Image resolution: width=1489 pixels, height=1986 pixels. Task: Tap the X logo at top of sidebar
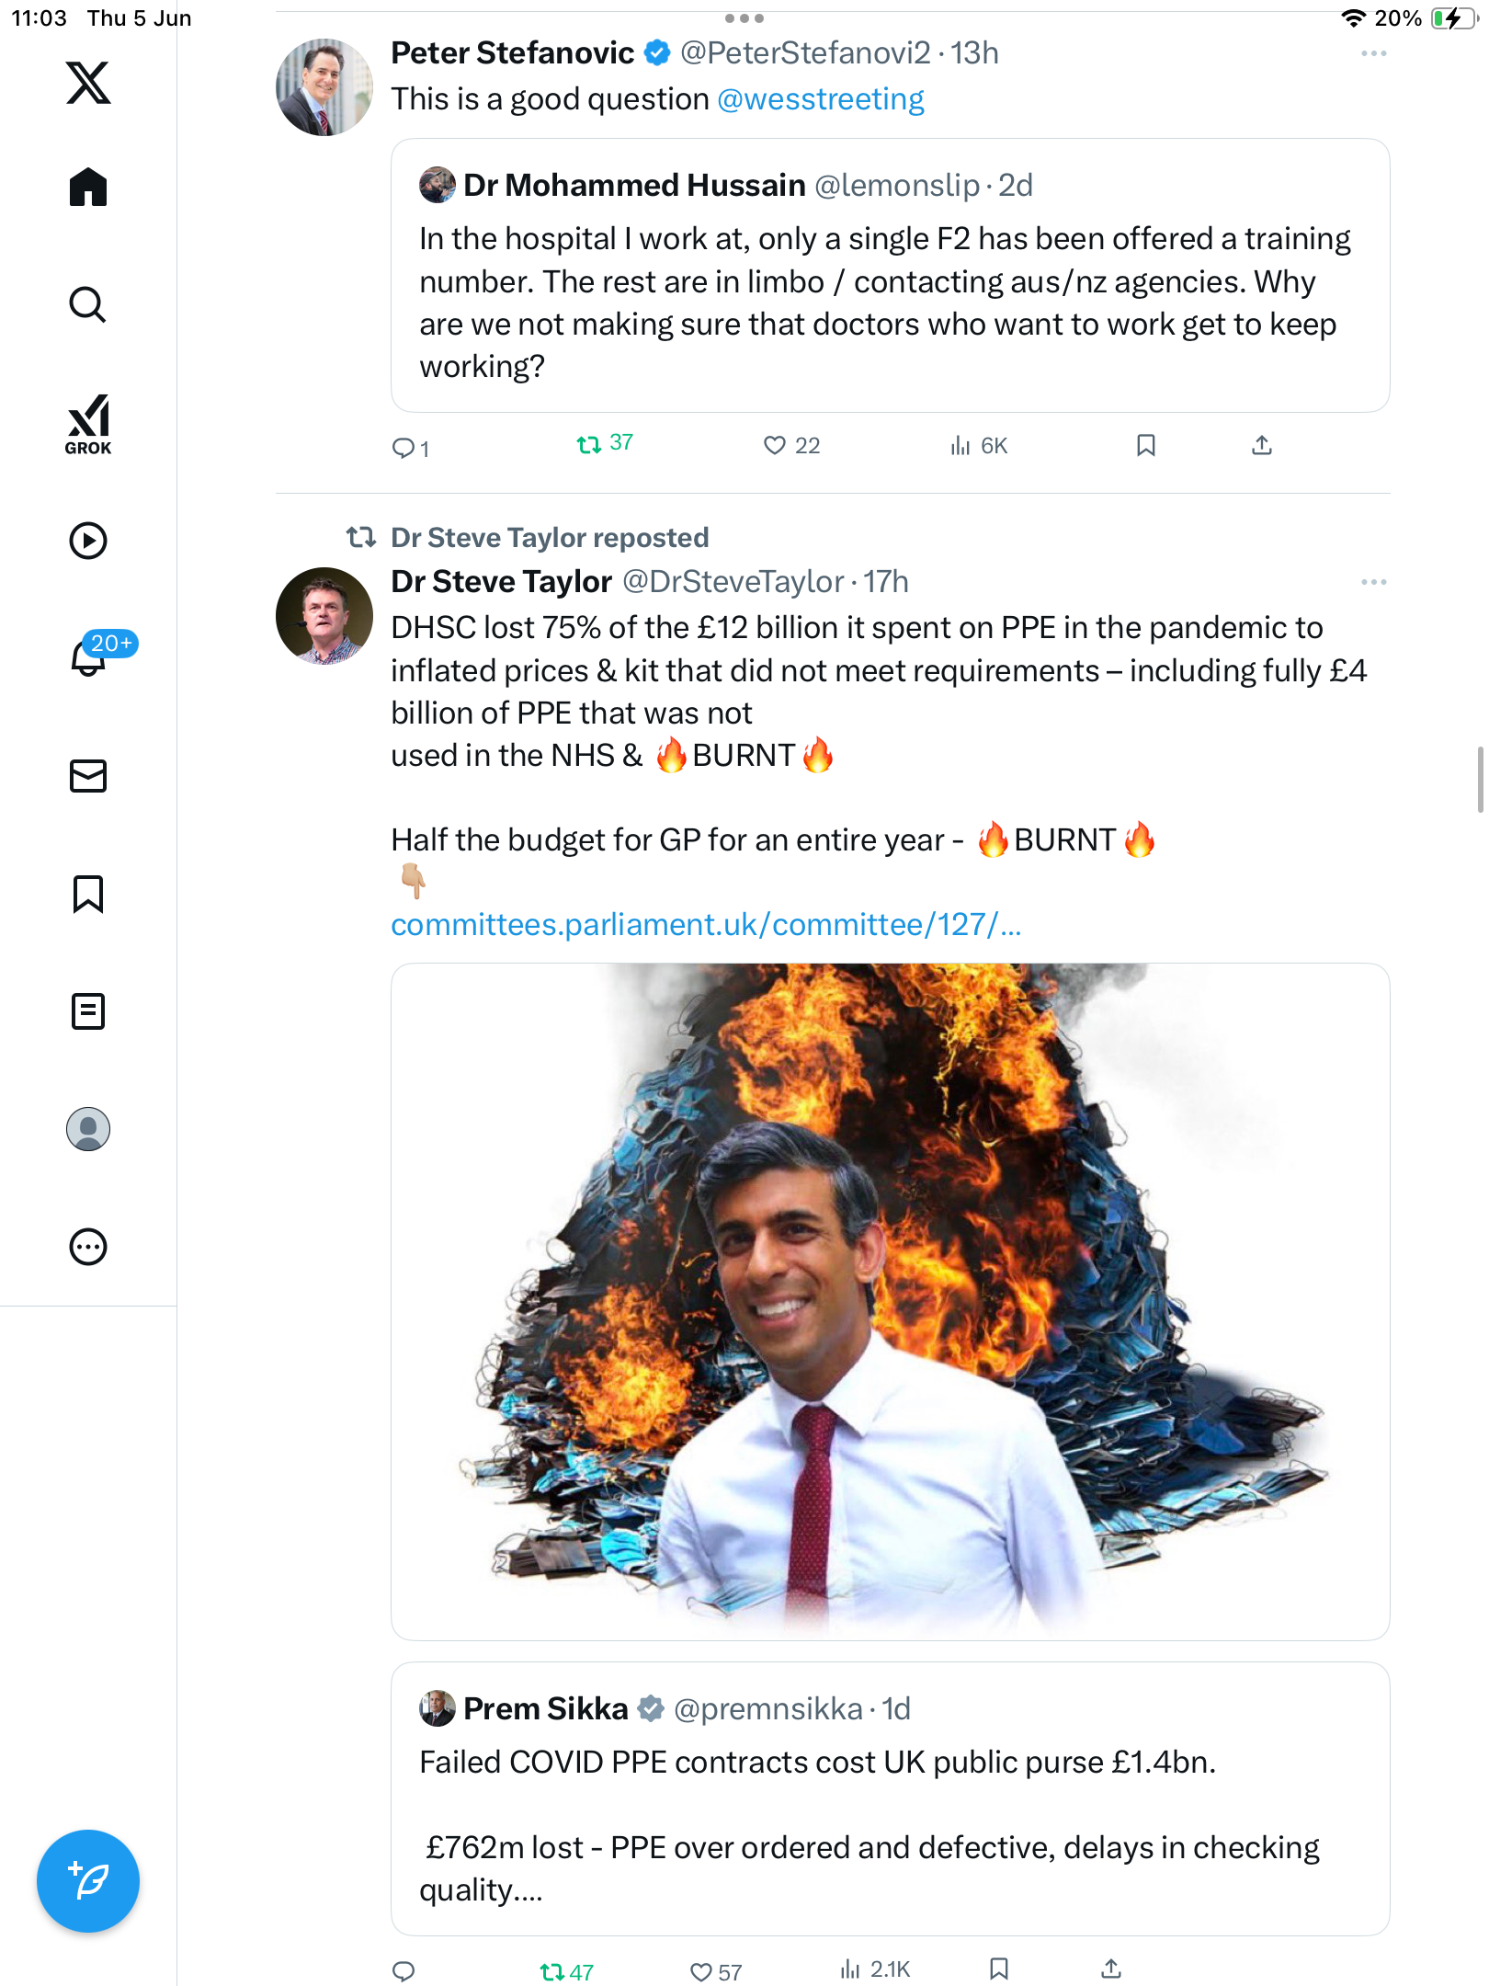coord(88,83)
